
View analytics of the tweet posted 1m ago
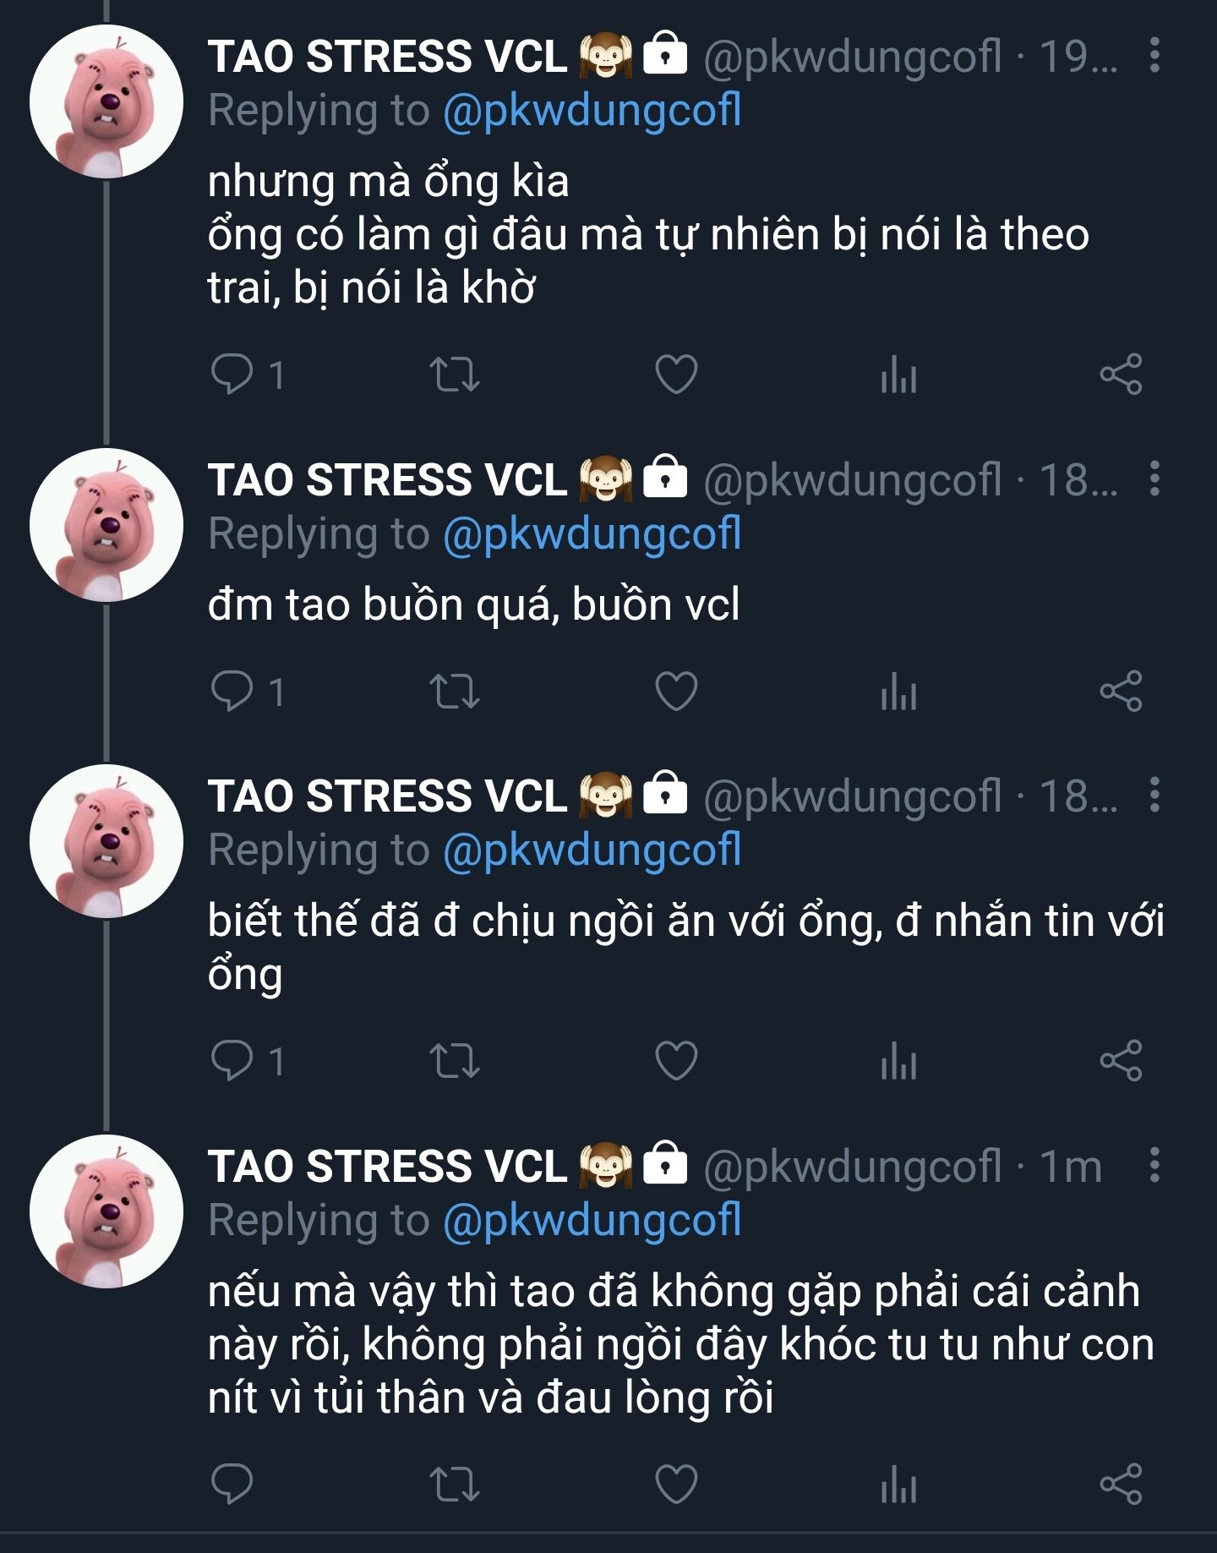click(898, 1485)
